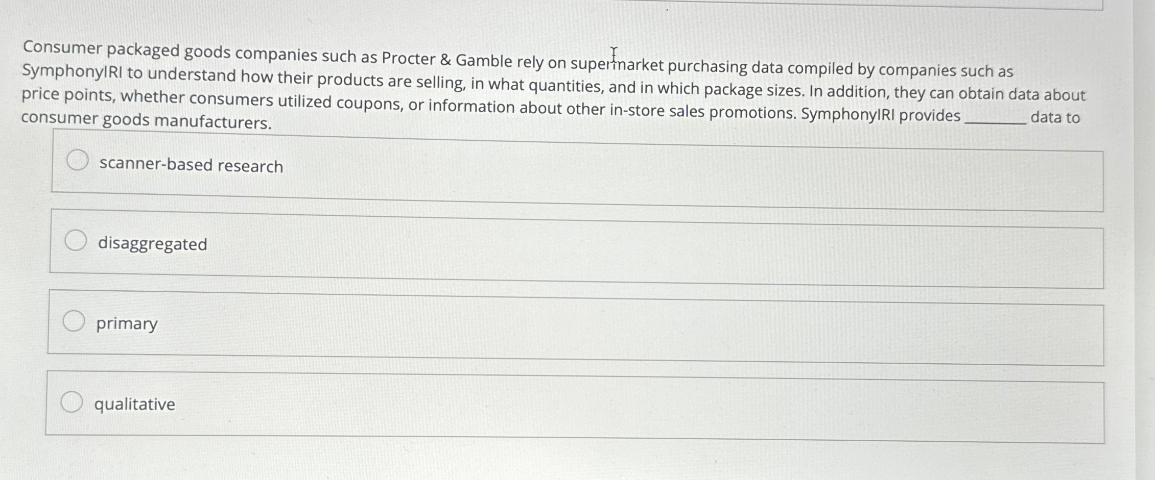Image resolution: width=1155 pixels, height=480 pixels.
Task: Select the qualitative radio button
Action: point(72,401)
